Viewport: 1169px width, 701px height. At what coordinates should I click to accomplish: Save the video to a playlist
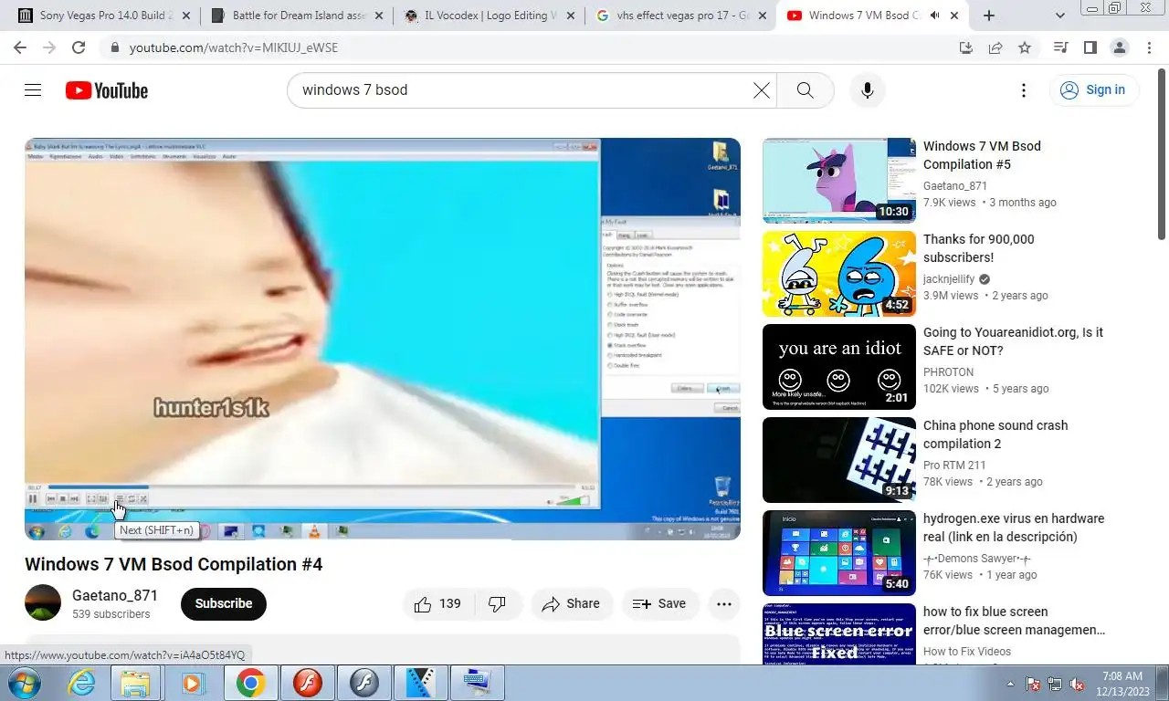pyautogui.click(x=659, y=603)
